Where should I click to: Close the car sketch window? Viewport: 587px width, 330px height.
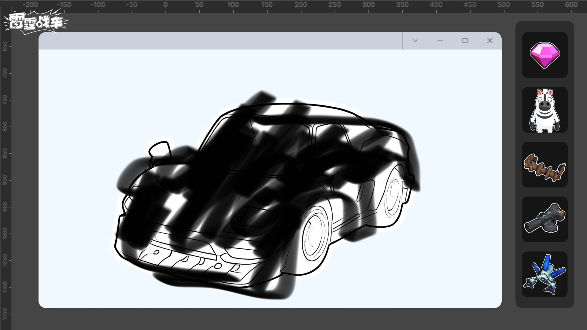[x=490, y=41]
